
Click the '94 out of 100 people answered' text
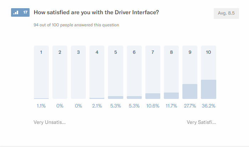click(76, 25)
